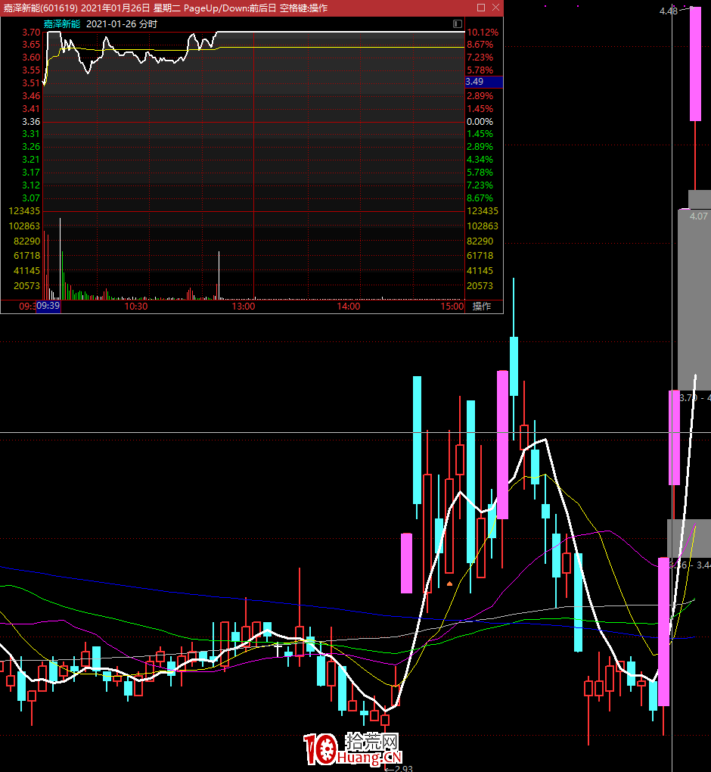Select the lone magenta candle left of the first tall cyan candle
This screenshot has width=711, height=772.
[x=406, y=563]
